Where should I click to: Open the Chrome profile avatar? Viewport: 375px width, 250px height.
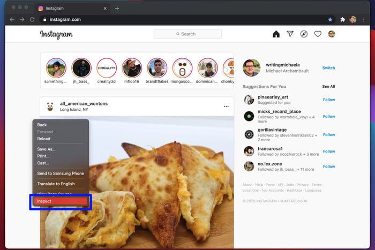[352, 20]
